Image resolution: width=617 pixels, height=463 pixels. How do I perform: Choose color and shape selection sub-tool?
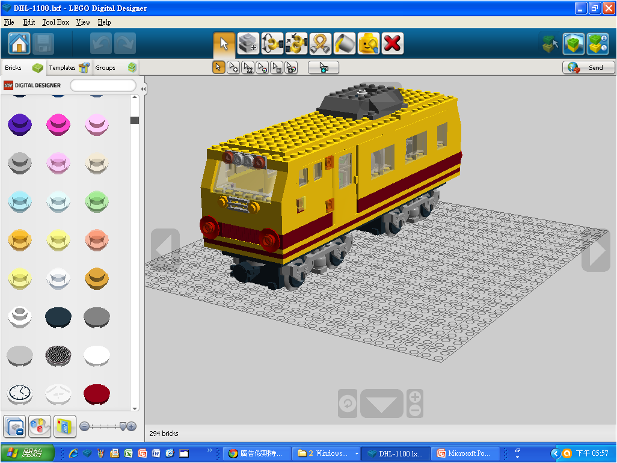[x=292, y=68]
